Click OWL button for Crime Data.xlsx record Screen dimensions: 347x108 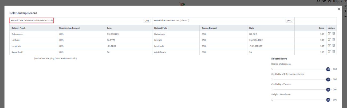pos(147,21)
